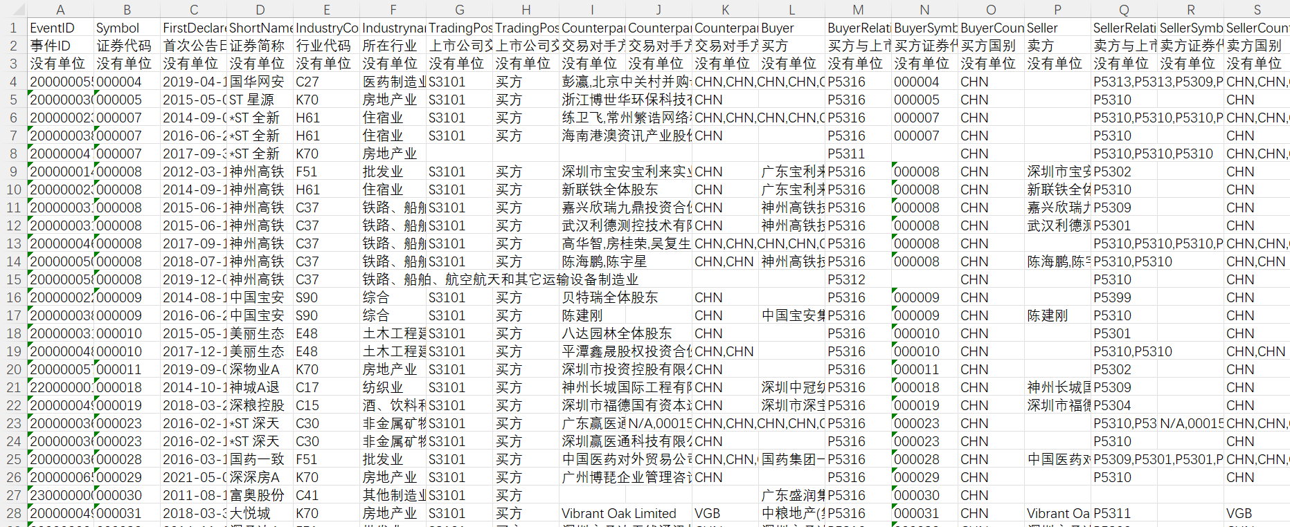Select the 海南港澳资讯产业股份 cell

coord(625,136)
